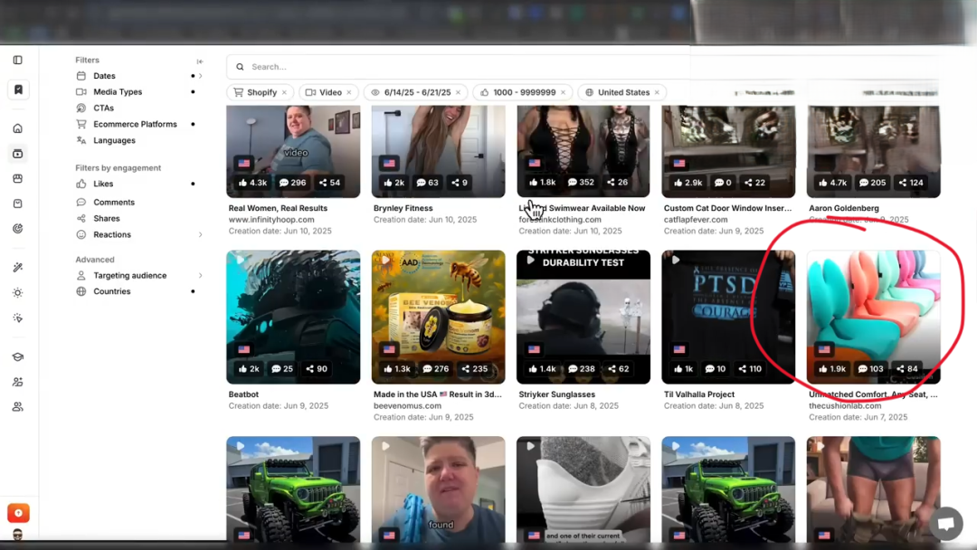Open the Countries filter
977x550 pixels.
tap(112, 291)
